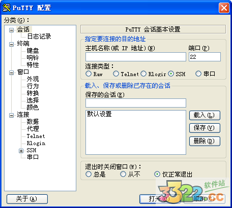232x208 pixels.
Task: Open the Rlogin settings in tree
Action: click(36, 143)
